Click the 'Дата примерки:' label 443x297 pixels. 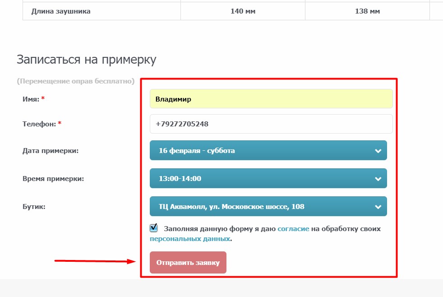pos(51,150)
